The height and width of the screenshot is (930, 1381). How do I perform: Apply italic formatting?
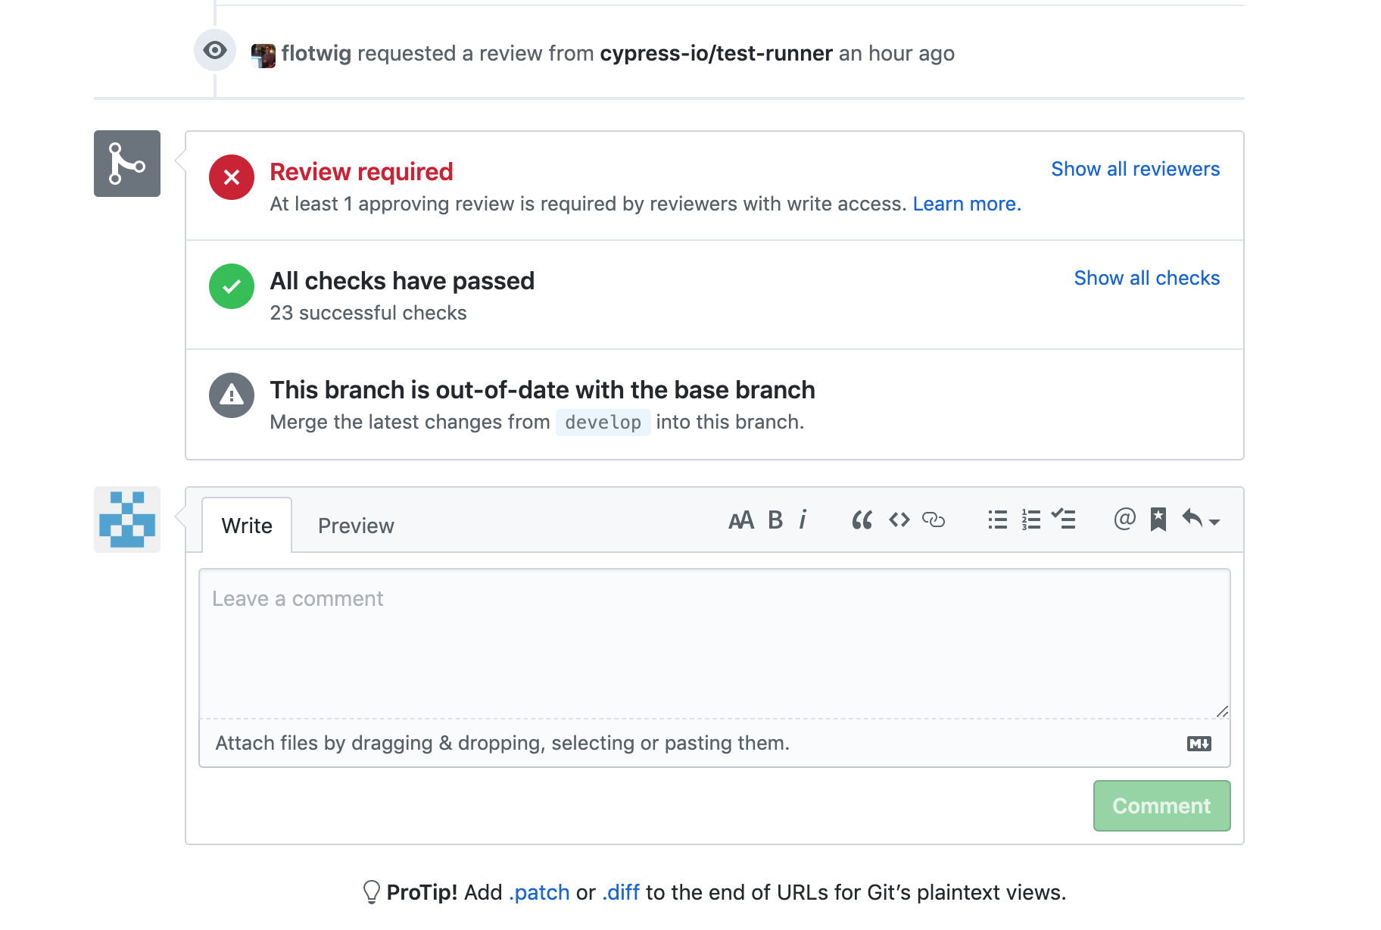click(x=803, y=520)
